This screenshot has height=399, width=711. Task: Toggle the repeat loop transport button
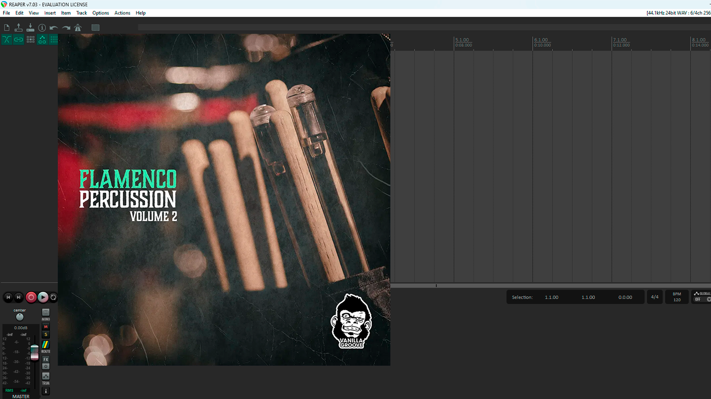click(53, 297)
